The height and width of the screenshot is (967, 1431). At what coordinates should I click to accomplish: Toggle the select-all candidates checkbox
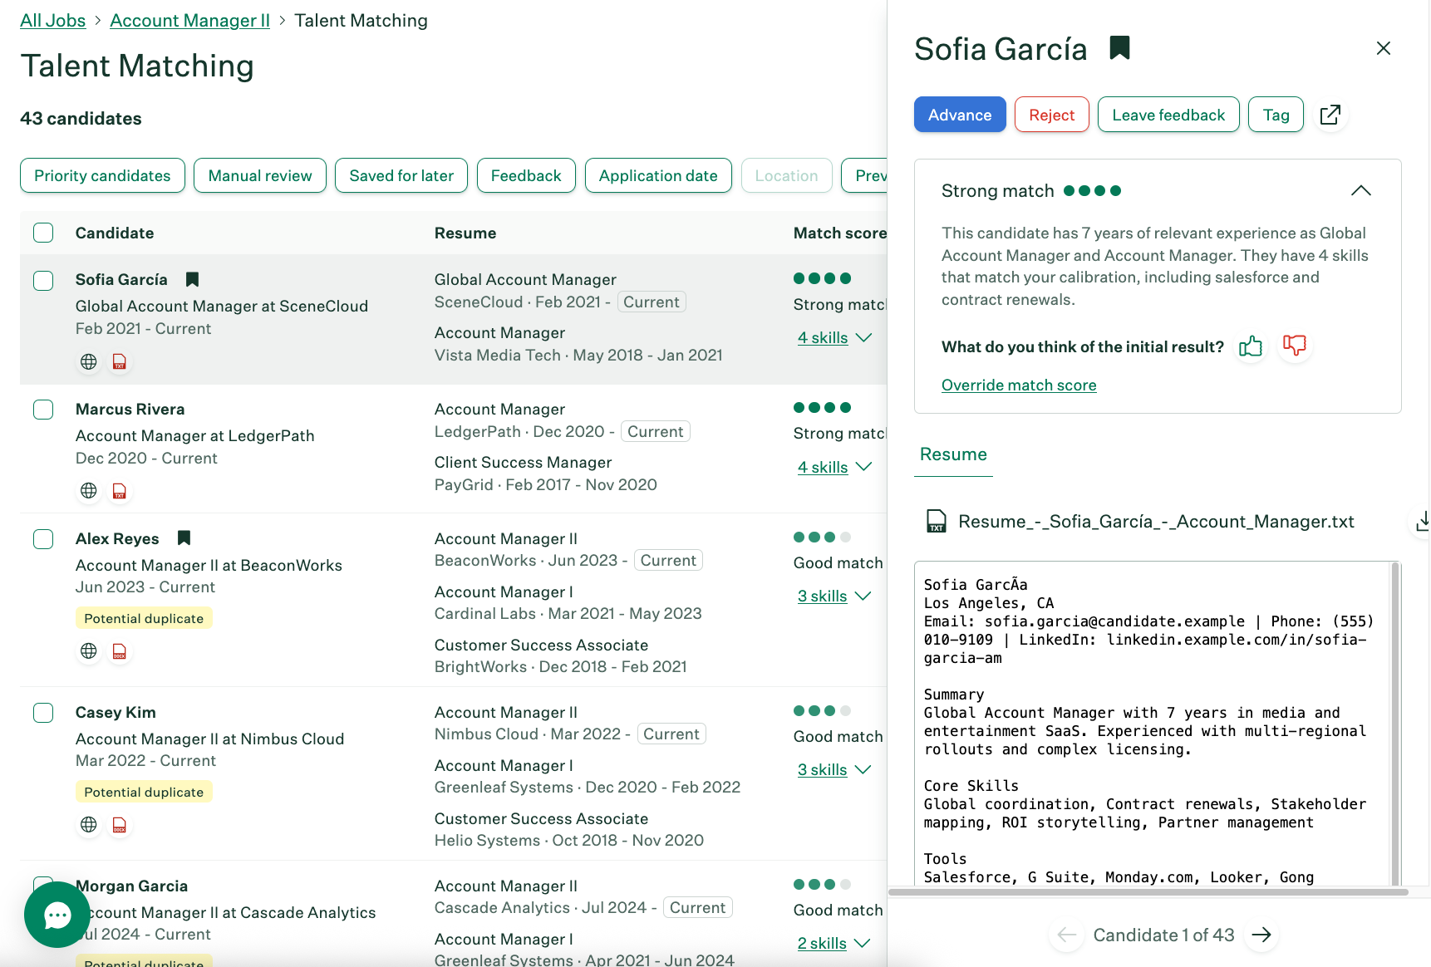pos(43,233)
